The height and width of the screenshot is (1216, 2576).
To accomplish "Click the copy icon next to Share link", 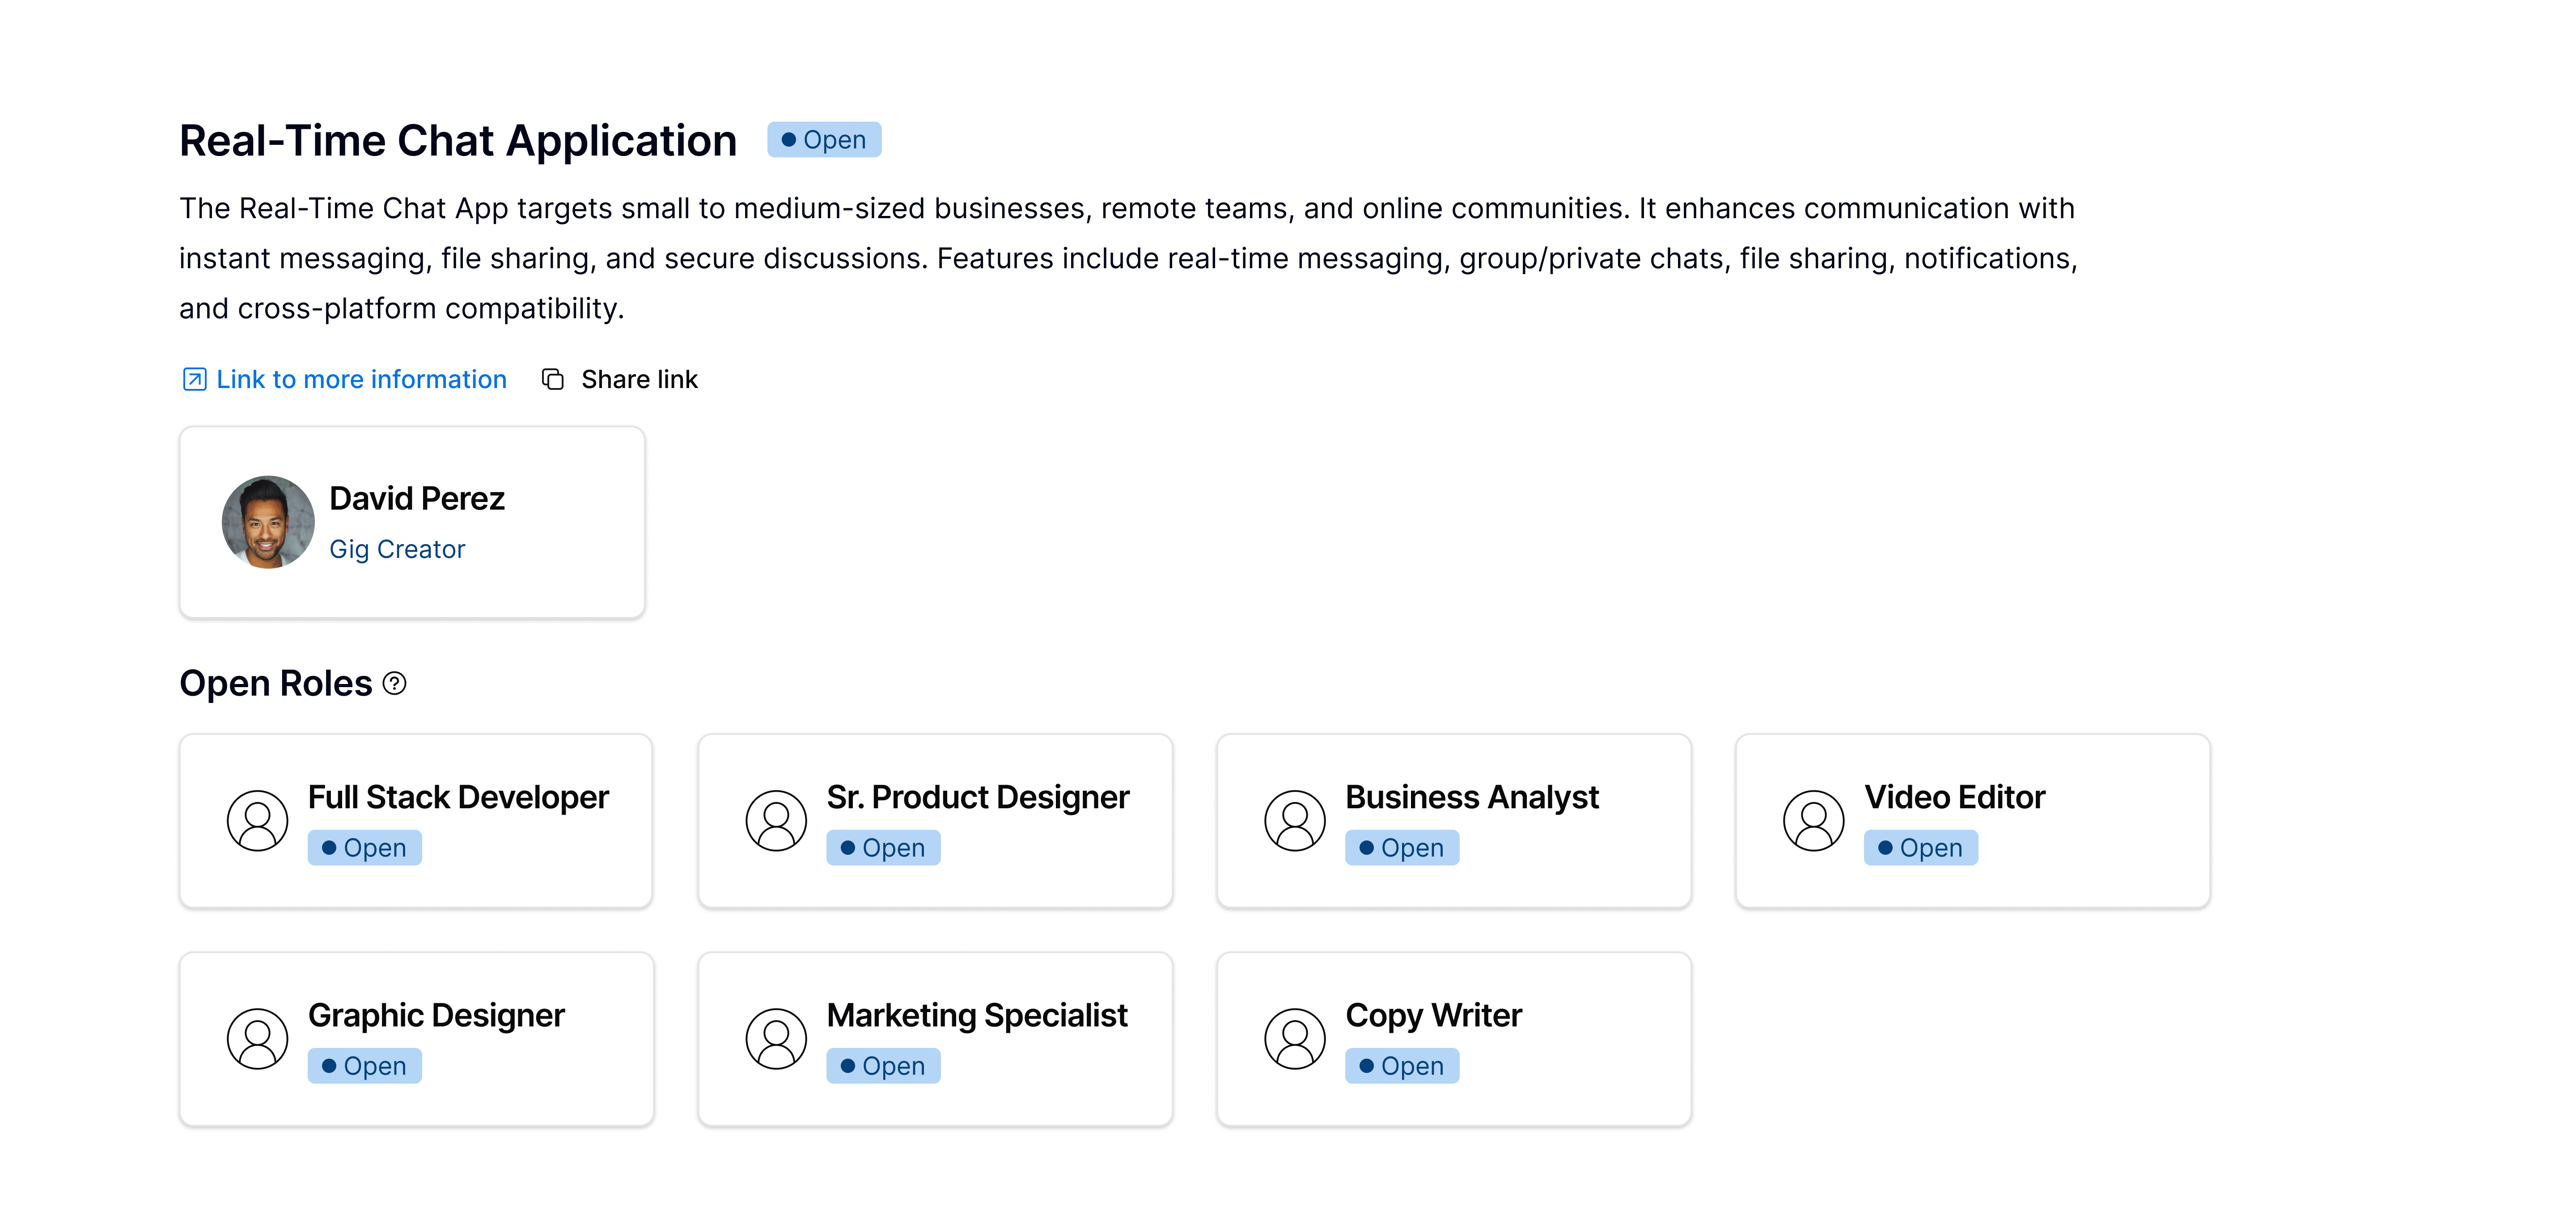I will tap(553, 379).
